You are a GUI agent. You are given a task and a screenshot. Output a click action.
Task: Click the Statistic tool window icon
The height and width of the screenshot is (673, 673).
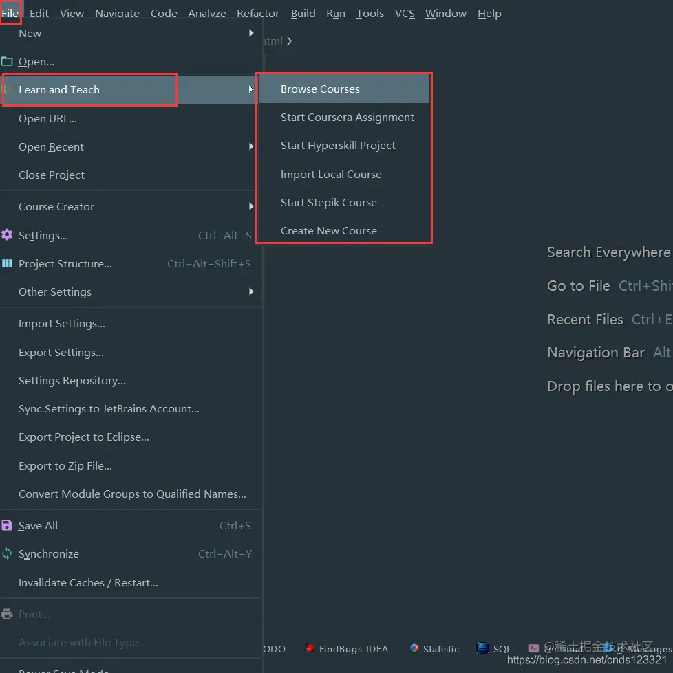coord(414,648)
